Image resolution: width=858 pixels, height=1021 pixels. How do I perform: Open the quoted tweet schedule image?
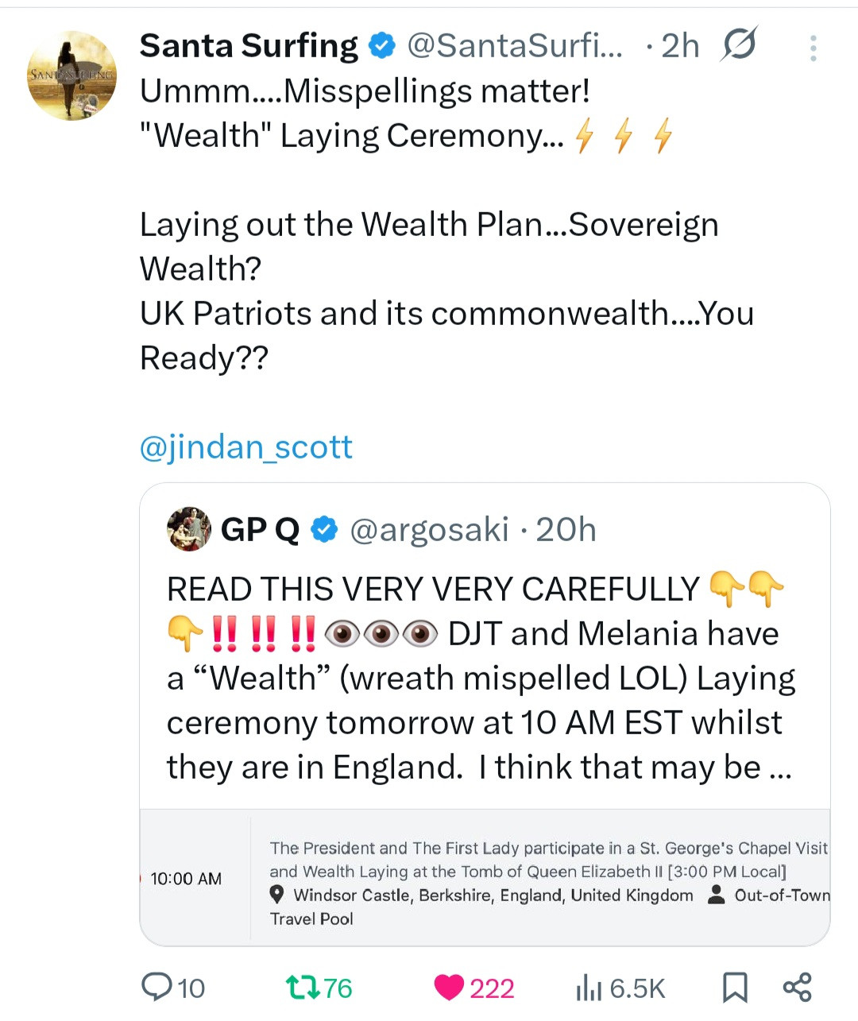(485, 878)
